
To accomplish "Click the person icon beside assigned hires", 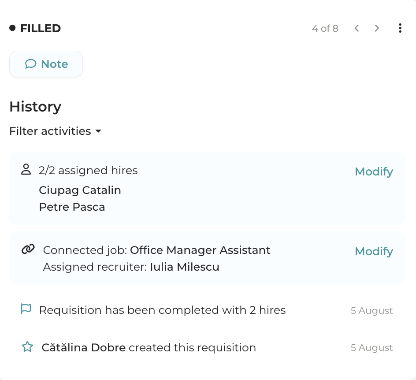I will click(x=26, y=170).
